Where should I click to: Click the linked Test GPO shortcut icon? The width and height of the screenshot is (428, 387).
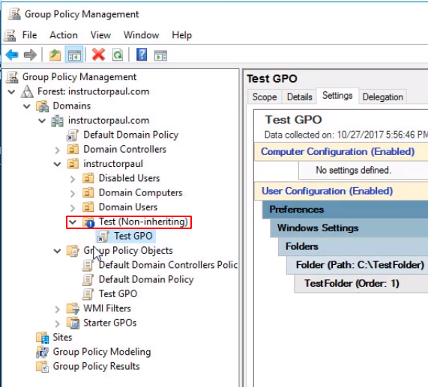pos(103,237)
